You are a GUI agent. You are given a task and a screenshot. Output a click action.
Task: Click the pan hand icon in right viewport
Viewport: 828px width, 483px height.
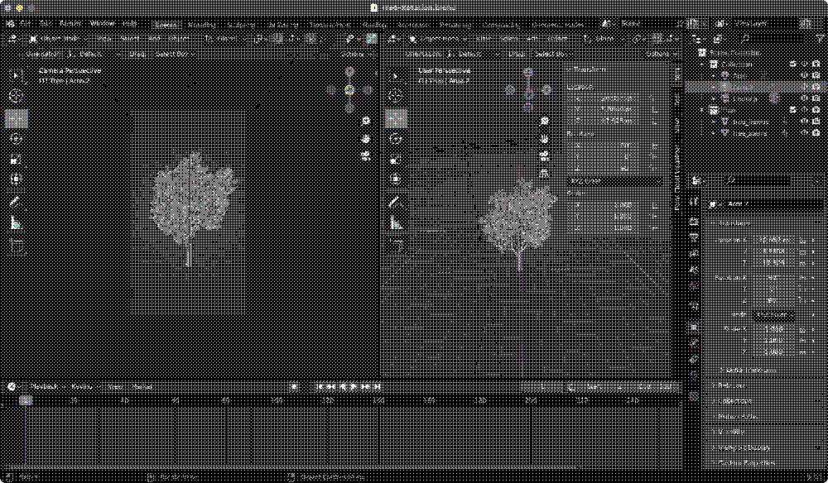click(544, 137)
